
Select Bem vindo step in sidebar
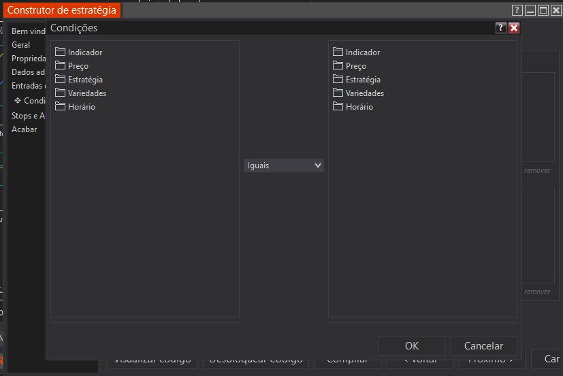tap(29, 31)
